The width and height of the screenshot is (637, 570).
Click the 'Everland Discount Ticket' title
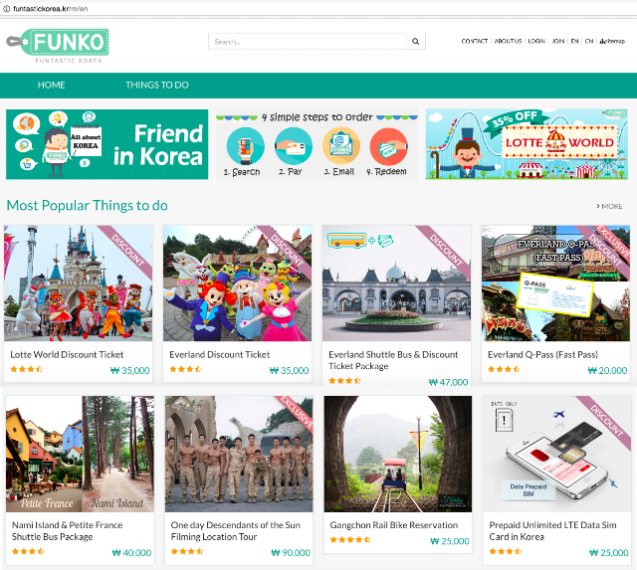220,354
